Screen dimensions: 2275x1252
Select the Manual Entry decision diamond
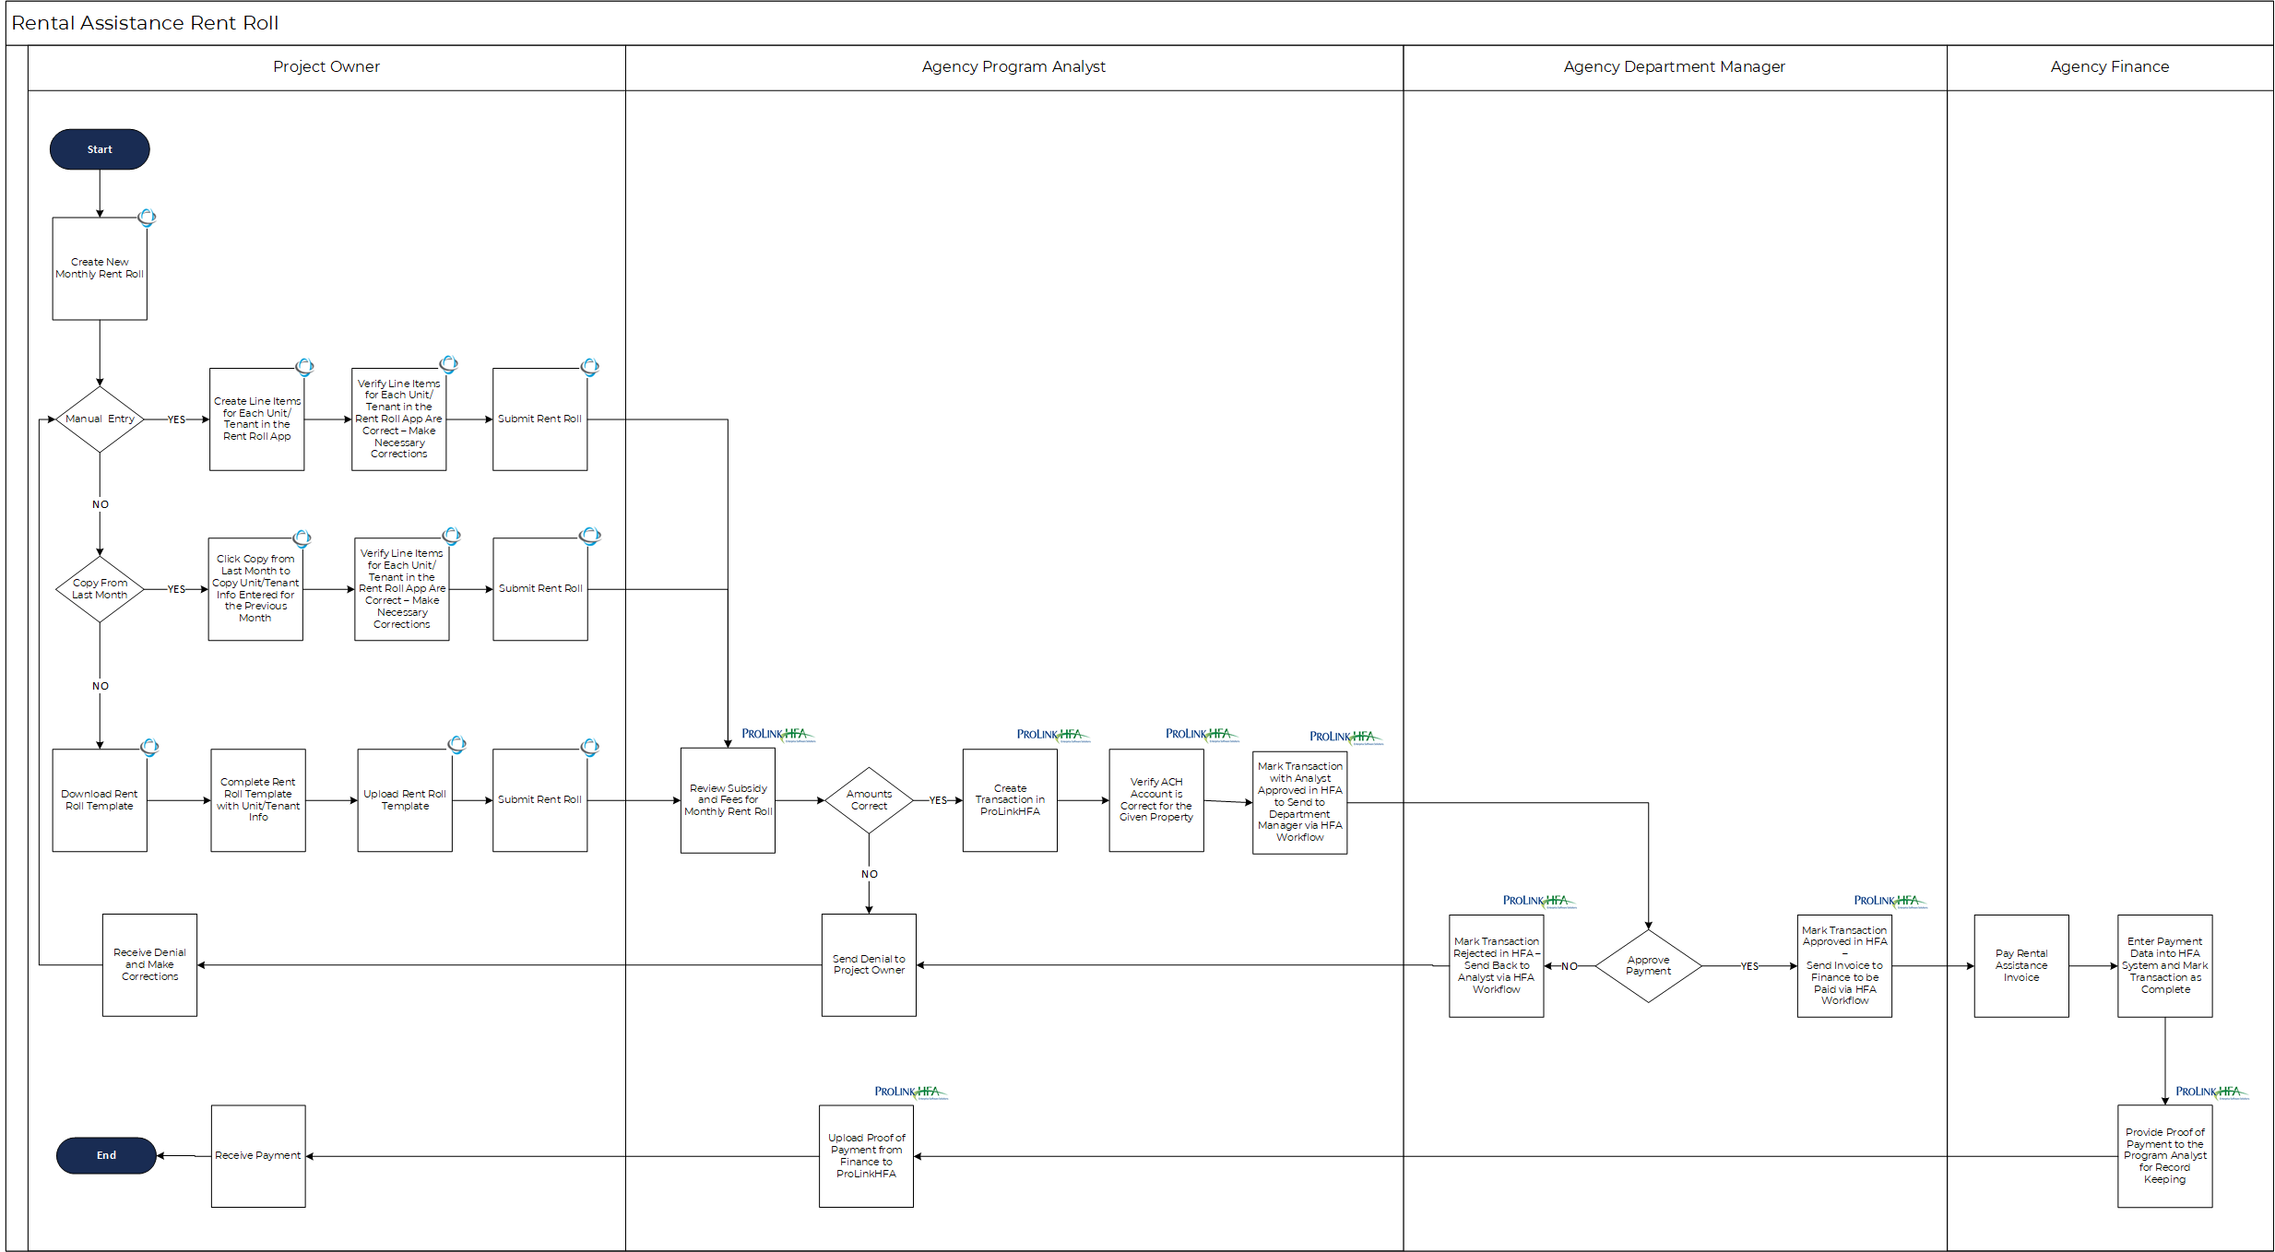coord(100,419)
